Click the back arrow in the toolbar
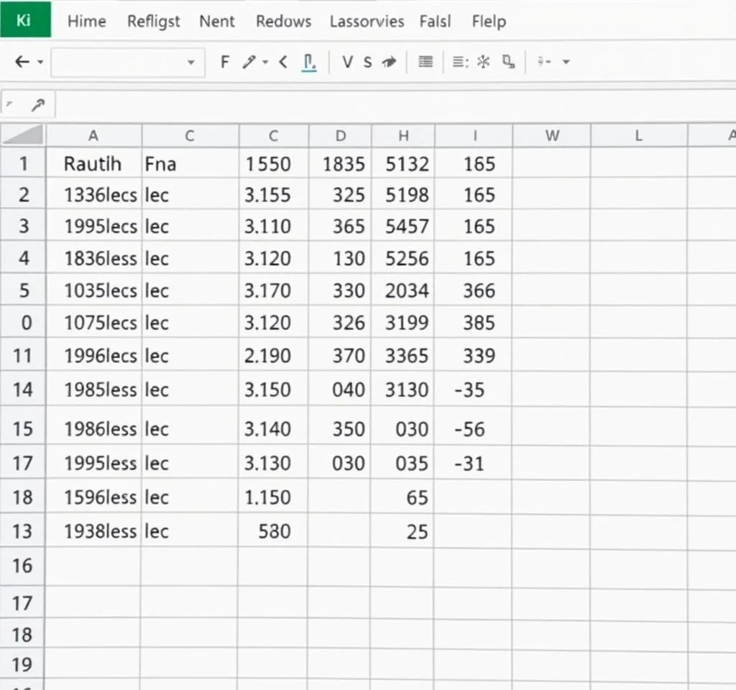This screenshot has width=736, height=690. [22, 63]
